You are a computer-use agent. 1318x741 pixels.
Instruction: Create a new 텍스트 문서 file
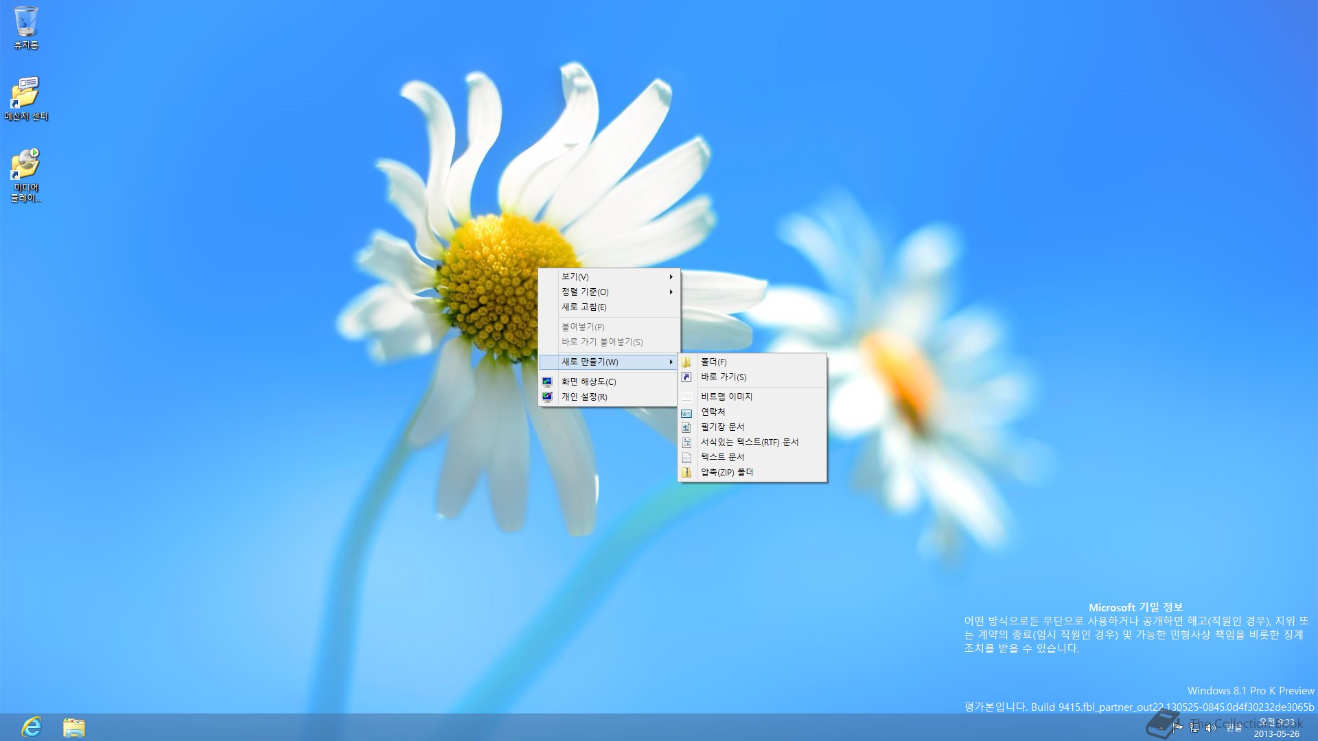[x=752, y=457]
